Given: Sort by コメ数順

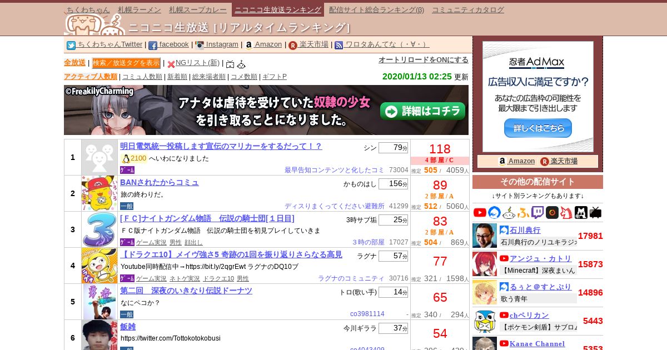Looking at the screenshot, I should point(244,77).
